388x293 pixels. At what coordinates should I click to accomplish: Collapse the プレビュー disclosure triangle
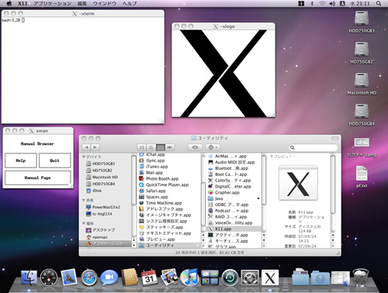pos(272,157)
